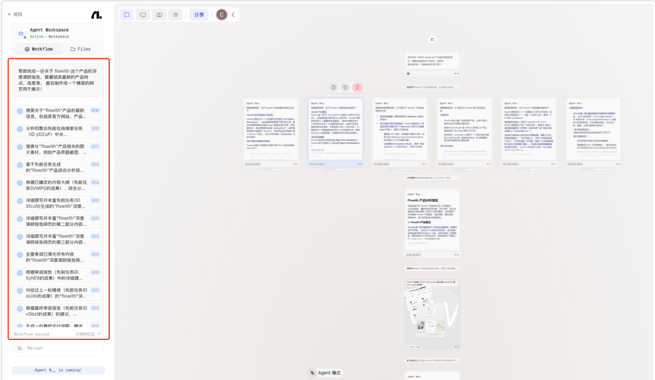Click the 分享到社区 community share link
This screenshot has width=655, height=380.
(x=88, y=334)
